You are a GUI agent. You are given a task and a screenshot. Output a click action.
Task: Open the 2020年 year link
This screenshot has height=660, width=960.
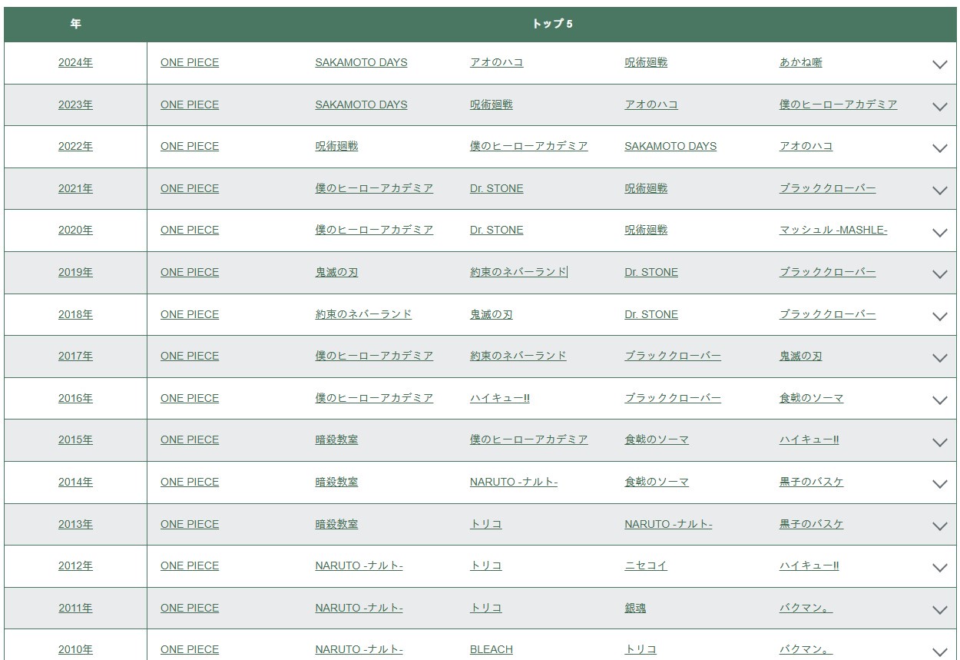pos(75,230)
